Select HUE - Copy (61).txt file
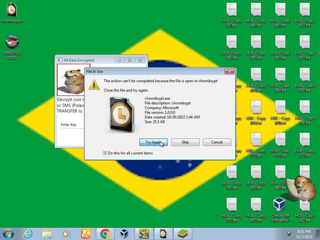 (x=305, y=15)
